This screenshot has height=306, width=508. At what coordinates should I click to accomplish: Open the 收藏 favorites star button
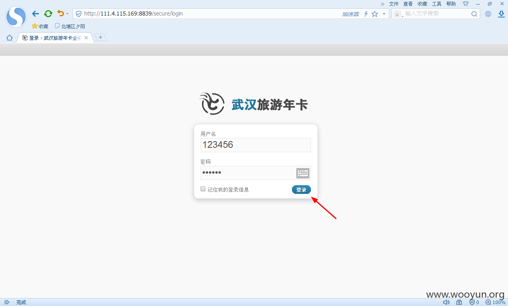click(40, 26)
